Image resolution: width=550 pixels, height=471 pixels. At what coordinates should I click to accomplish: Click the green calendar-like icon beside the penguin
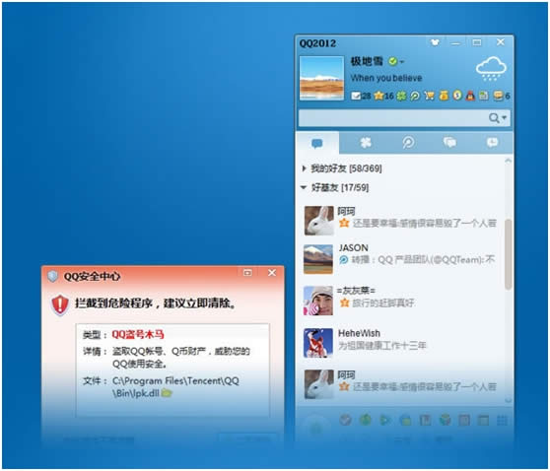coord(484,96)
